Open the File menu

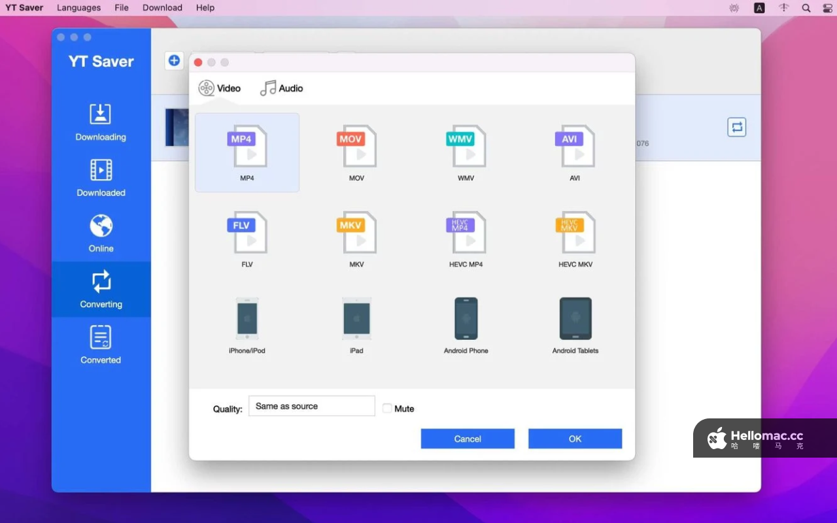point(122,8)
